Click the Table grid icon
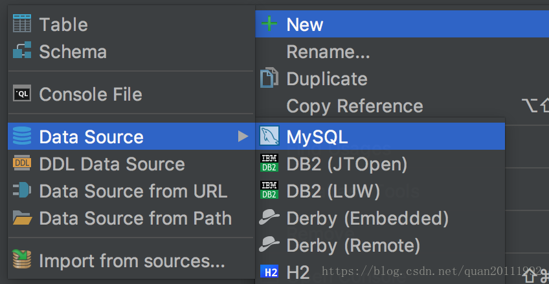Viewport: 549px width, 284px height. (x=22, y=24)
